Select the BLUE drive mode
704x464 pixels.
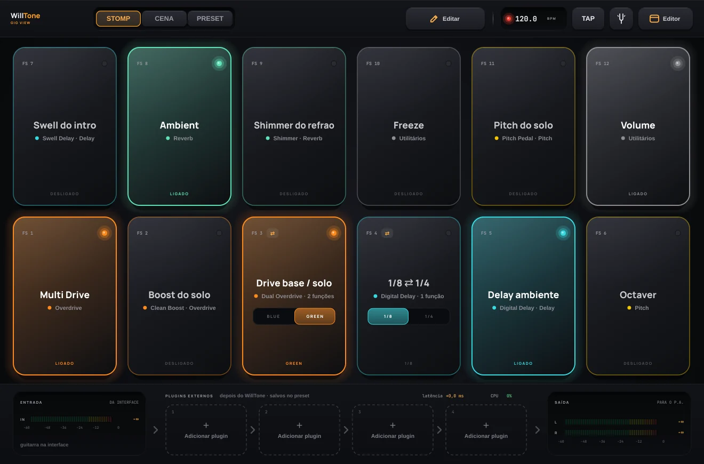click(x=274, y=316)
